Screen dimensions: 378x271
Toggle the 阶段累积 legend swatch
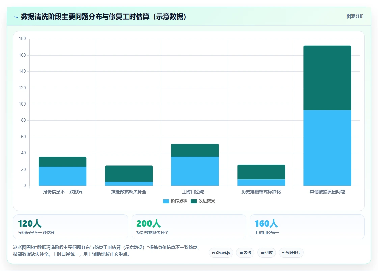(x=166, y=201)
